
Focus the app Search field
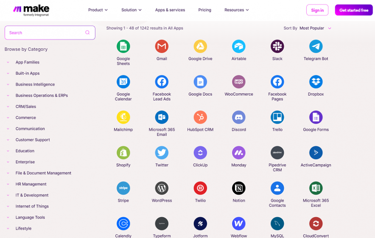tap(50, 33)
